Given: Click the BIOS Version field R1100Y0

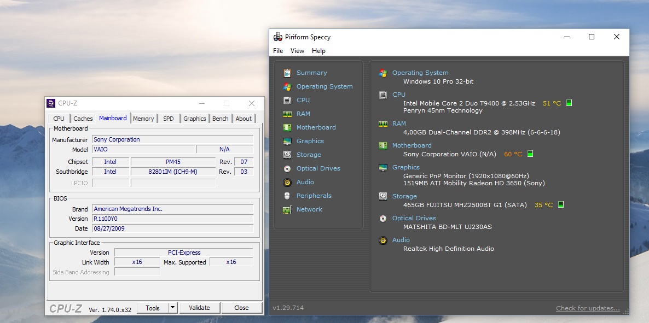Looking at the screenshot, I should tap(172, 219).
